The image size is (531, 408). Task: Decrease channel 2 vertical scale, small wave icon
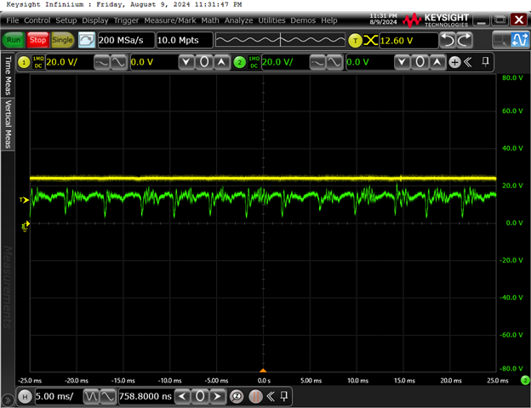(x=317, y=63)
